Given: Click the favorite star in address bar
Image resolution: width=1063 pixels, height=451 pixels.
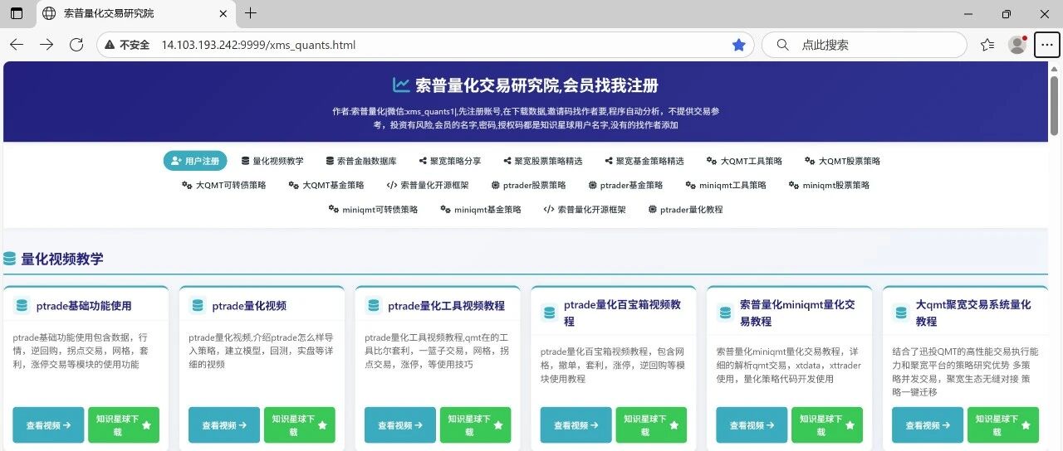Looking at the screenshot, I should coord(738,45).
